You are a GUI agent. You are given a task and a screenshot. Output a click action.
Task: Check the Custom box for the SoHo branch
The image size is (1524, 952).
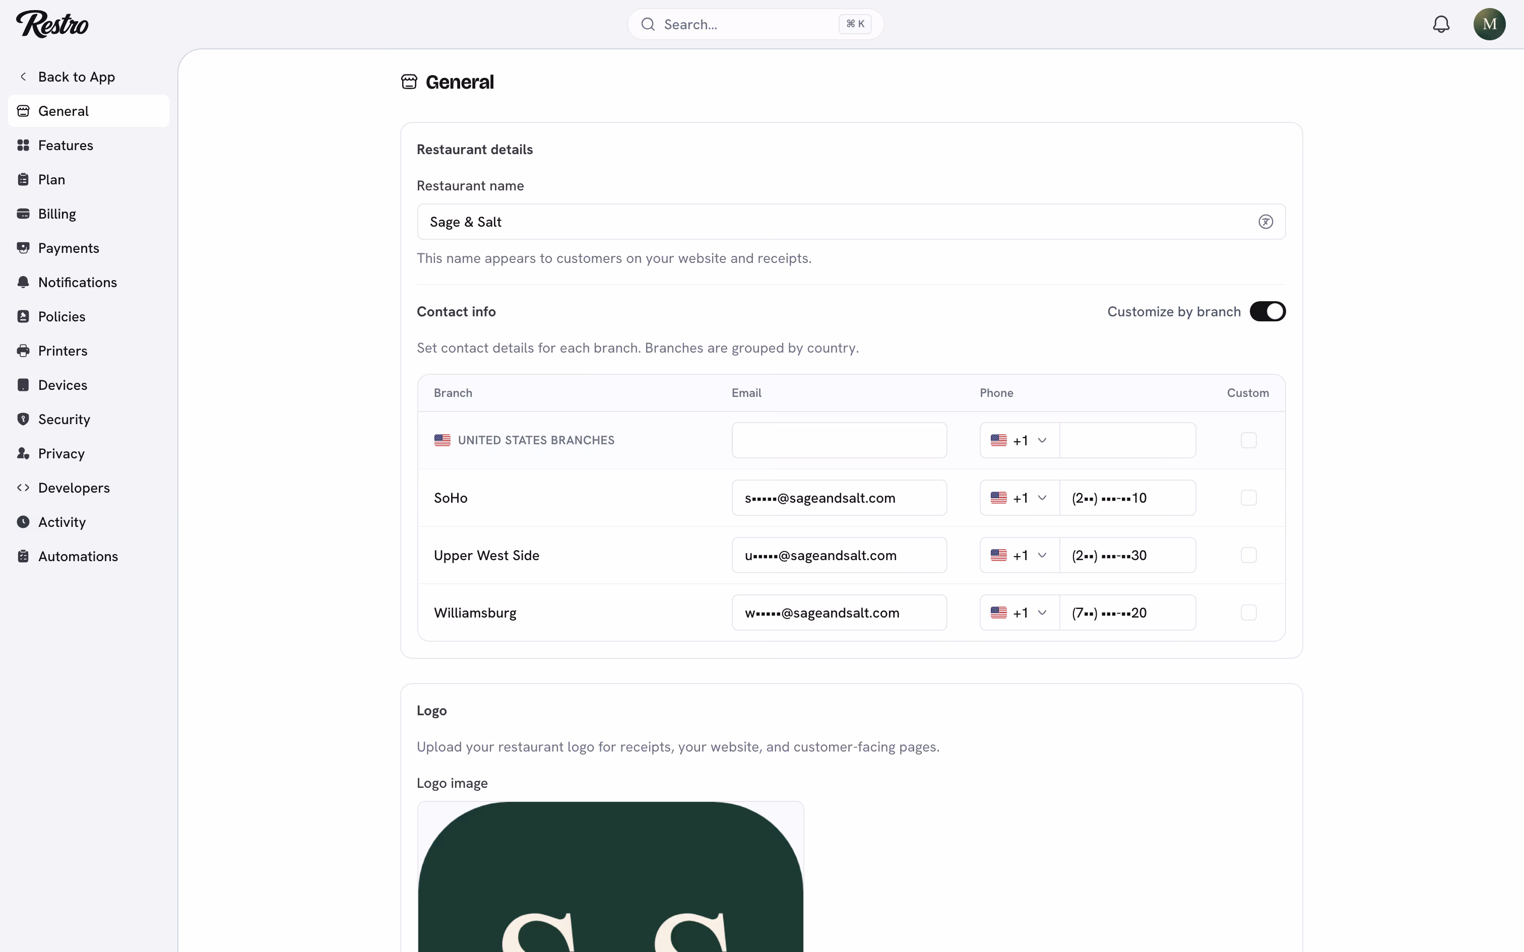(1248, 498)
